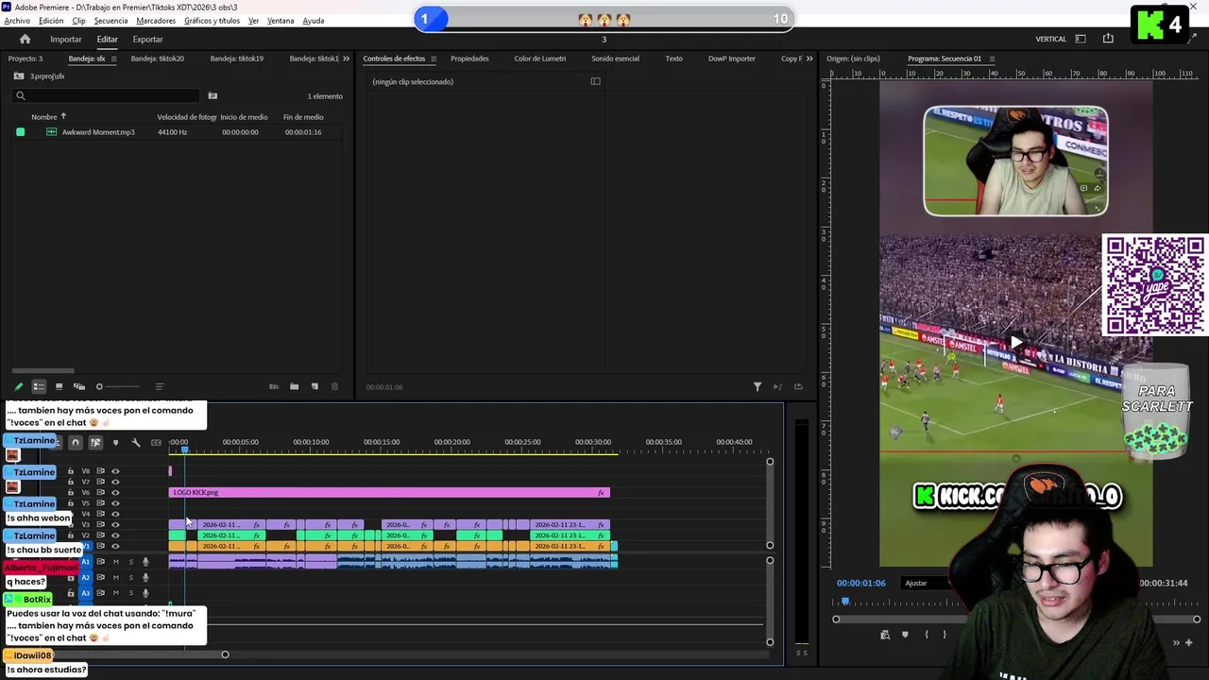1209x680 pixels.
Task: Click Automate to Sequence icon
Action: tap(274, 386)
